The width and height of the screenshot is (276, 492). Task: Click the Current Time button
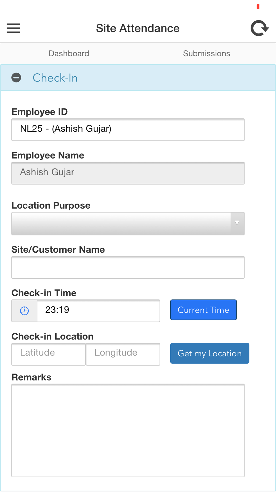pos(203,310)
